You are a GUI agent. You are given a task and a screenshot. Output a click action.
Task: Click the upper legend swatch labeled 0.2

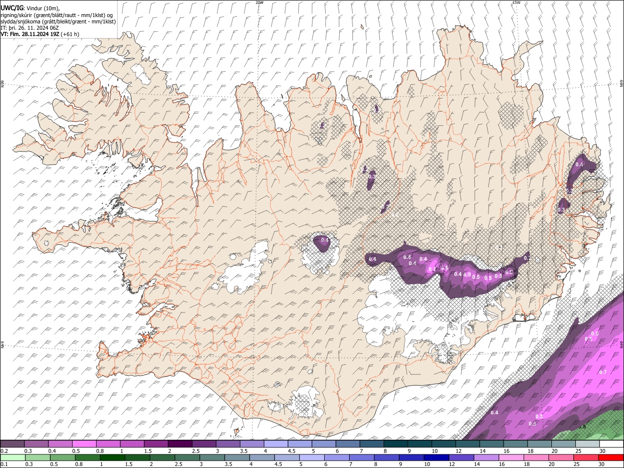pyautogui.click(x=12, y=444)
